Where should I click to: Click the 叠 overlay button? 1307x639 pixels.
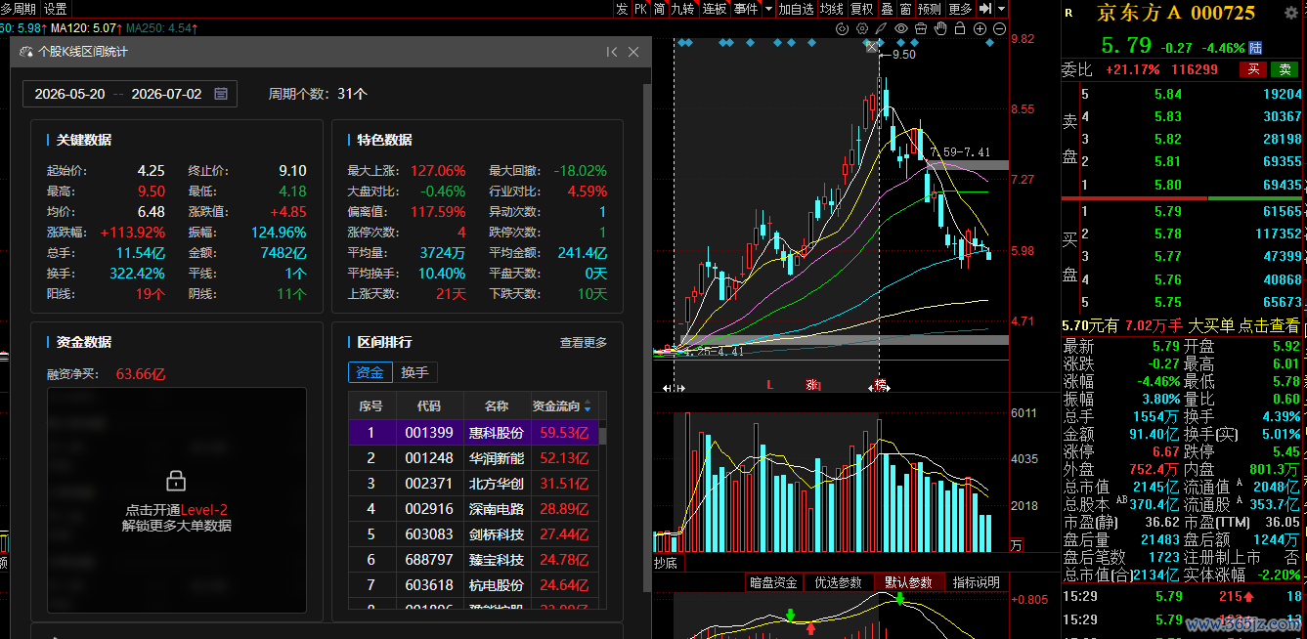(887, 9)
